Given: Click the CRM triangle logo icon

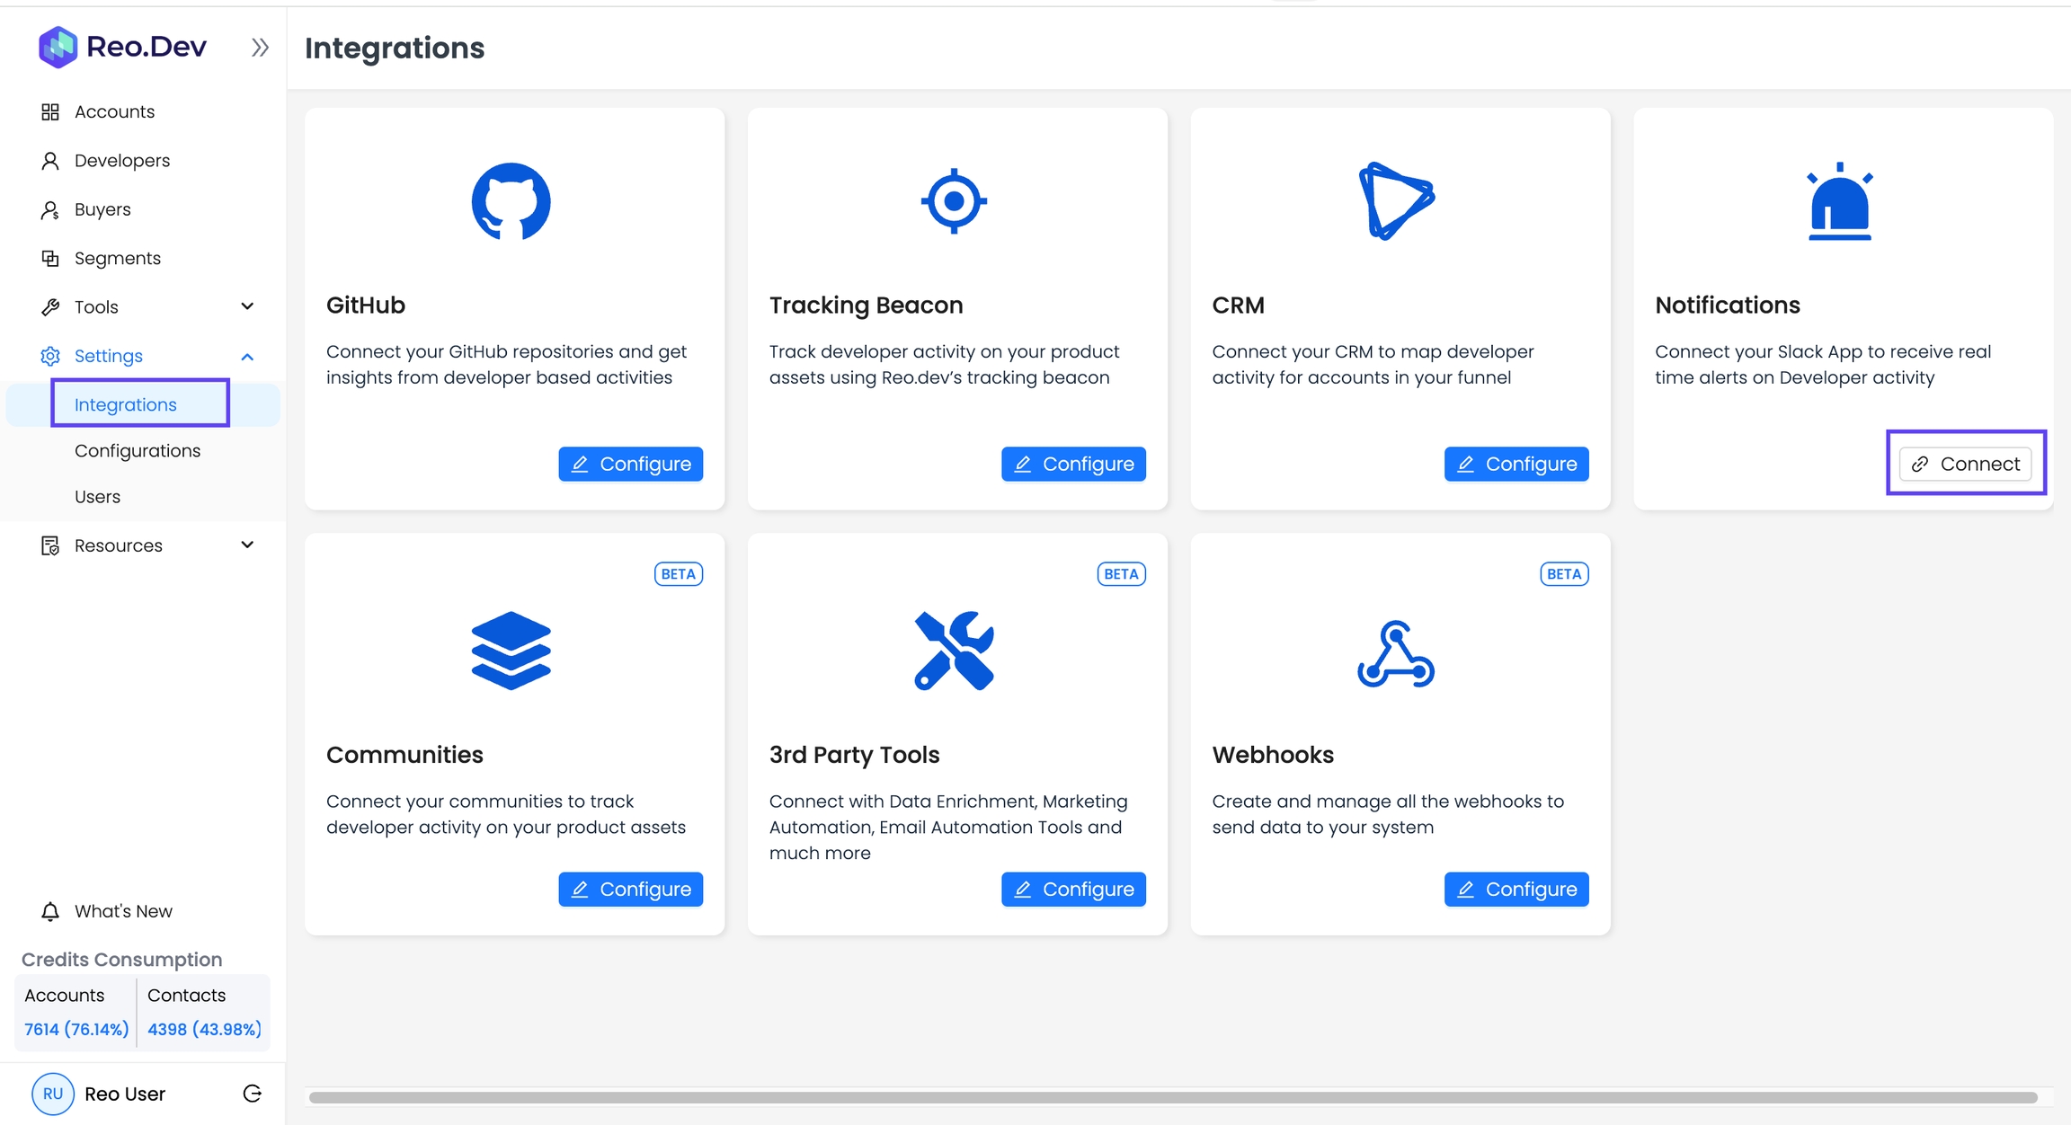Looking at the screenshot, I should 1396,201.
